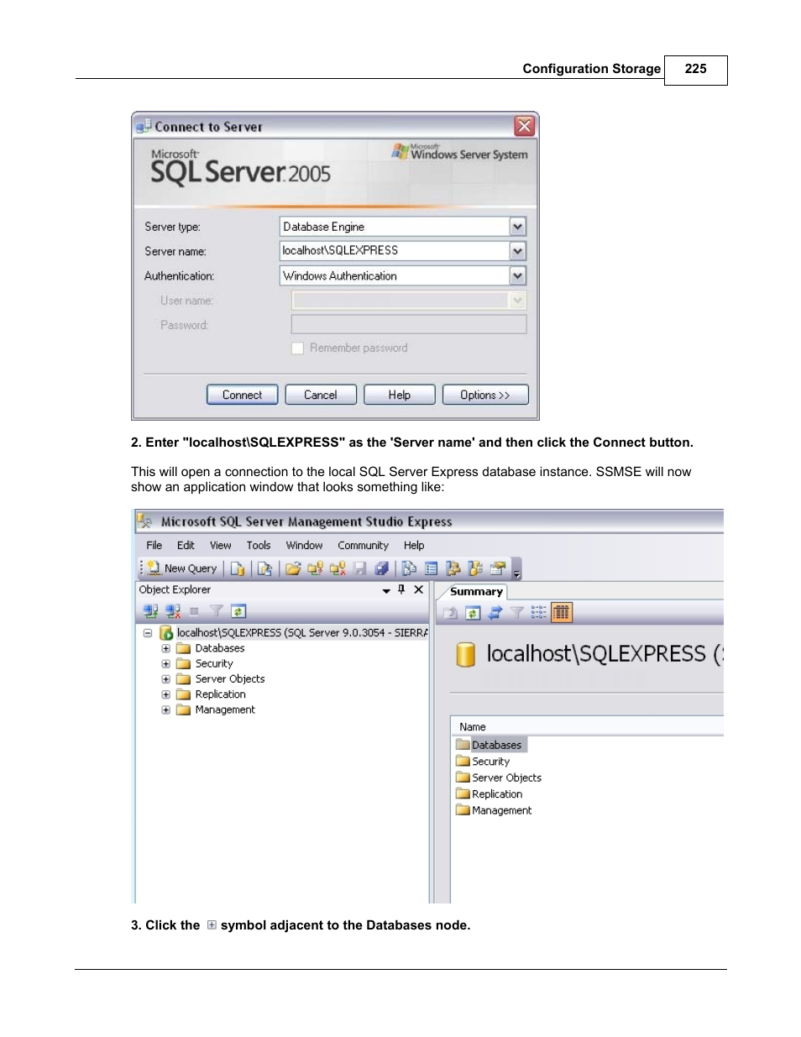The width and height of the screenshot is (801, 1037).
Task: Click the Password input field
Action: click(409, 325)
